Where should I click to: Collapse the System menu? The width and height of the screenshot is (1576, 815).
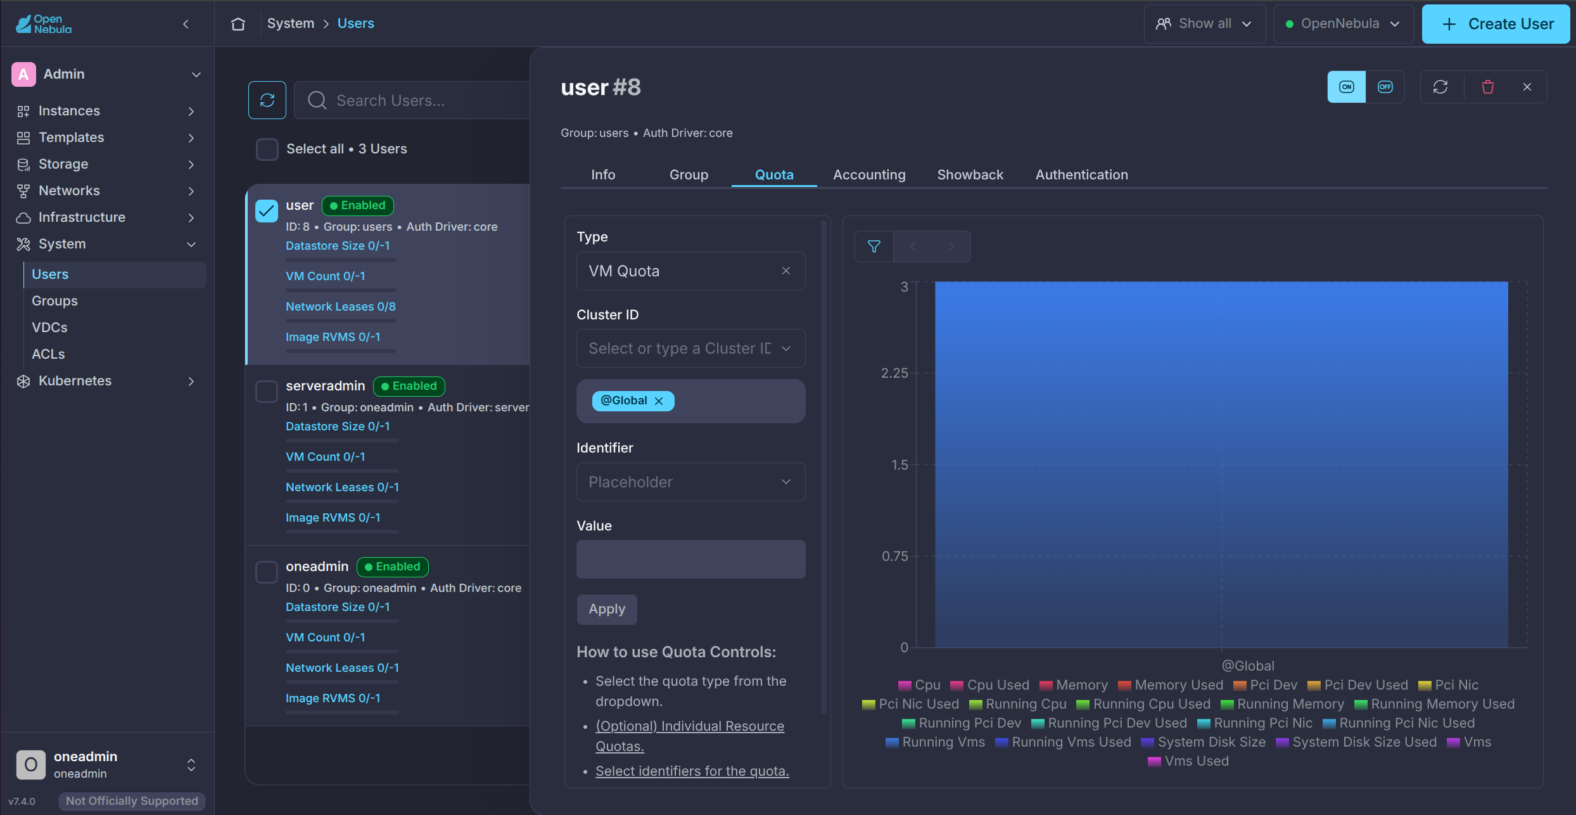(x=191, y=244)
